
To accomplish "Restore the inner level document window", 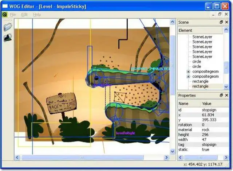I will [x=220, y=14].
